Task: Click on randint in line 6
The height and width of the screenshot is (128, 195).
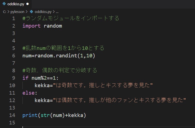Action: click(x=66, y=56)
